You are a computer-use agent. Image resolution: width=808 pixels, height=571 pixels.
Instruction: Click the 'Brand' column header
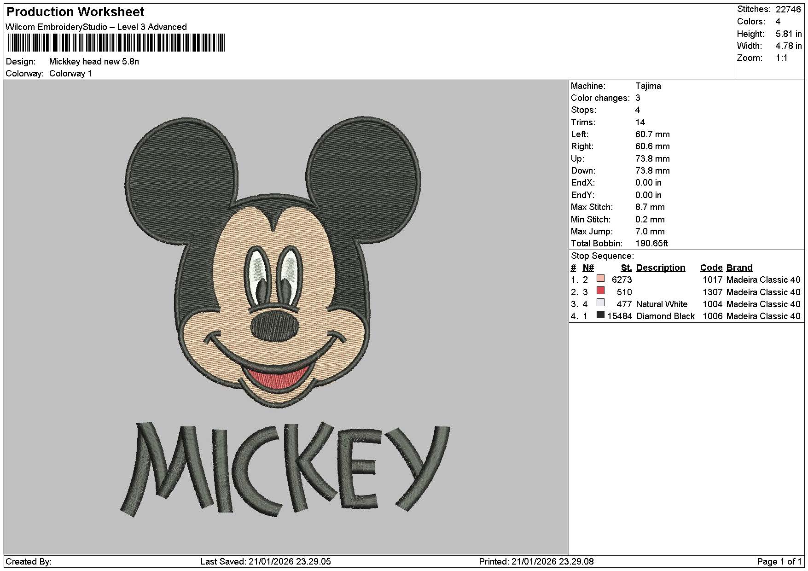[x=739, y=268]
